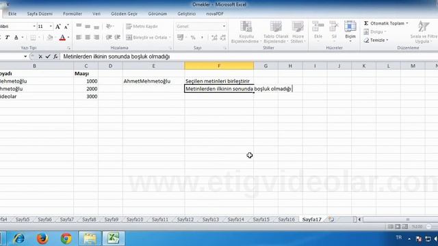The image size is (438, 246).
Task: Select sheet tab Sayfa16
Action: [x=286, y=219]
